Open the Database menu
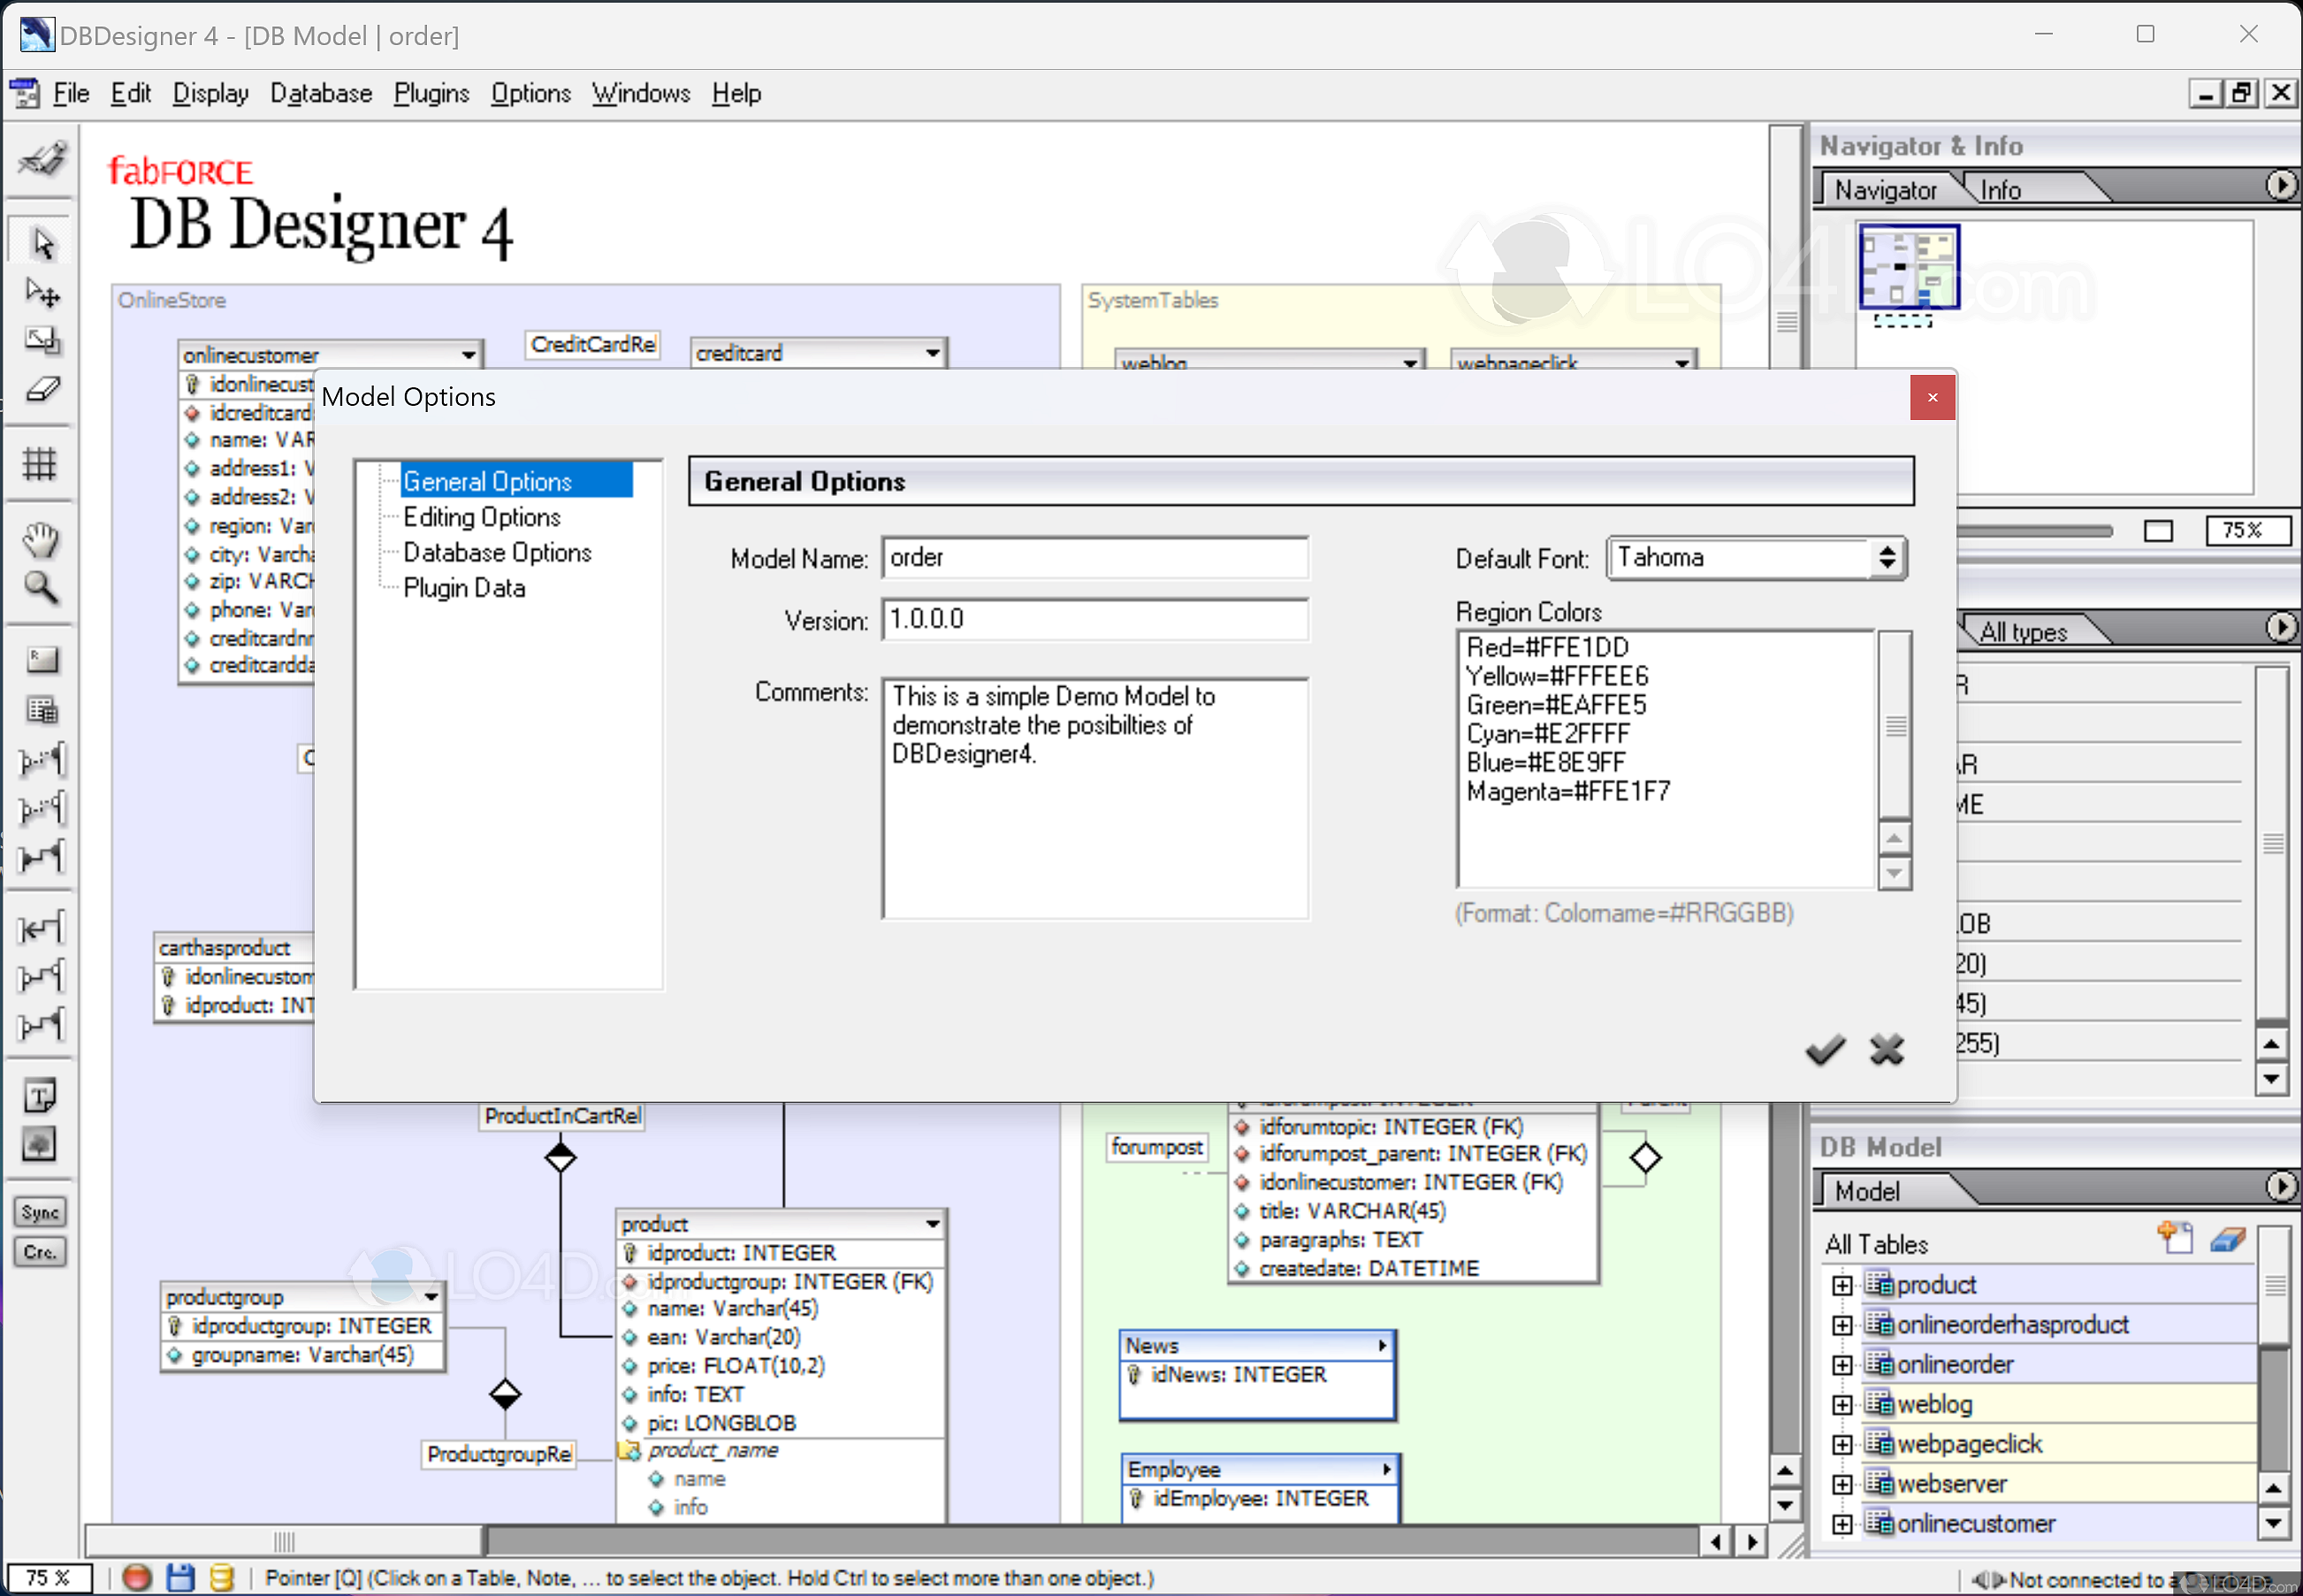Screen dimensions: 2303x1596 point(321,93)
